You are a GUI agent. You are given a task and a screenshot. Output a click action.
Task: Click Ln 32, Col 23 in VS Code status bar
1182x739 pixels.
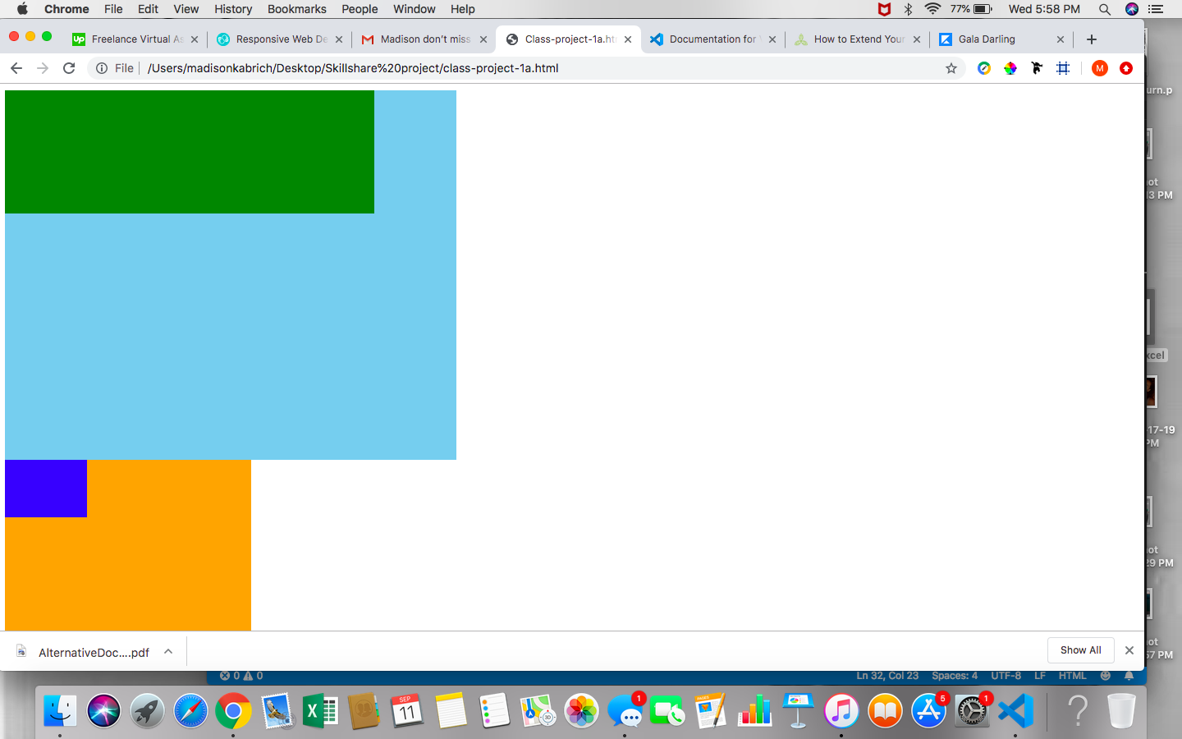[887, 676]
